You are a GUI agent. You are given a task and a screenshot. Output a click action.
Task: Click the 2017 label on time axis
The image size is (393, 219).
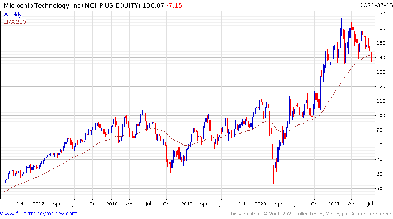click(38, 204)
